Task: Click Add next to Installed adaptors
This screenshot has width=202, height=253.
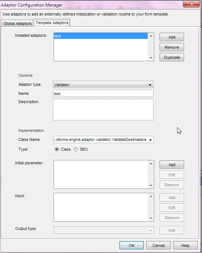Action: 172,37
